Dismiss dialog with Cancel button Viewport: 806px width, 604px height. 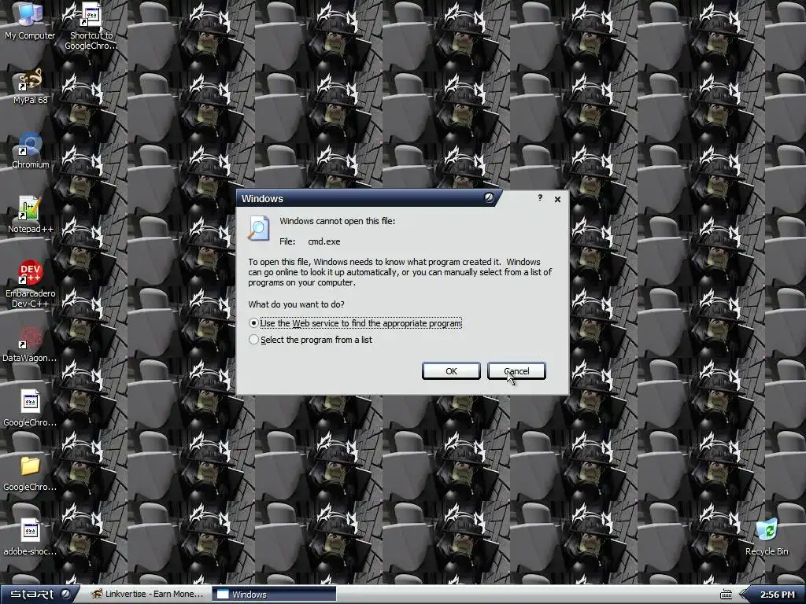pyautogui.click(x=516, y=371)
